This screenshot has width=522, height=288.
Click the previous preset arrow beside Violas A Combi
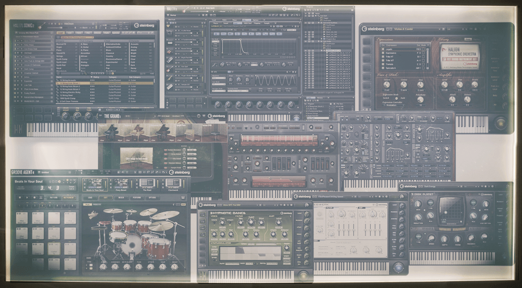[387, 29]
